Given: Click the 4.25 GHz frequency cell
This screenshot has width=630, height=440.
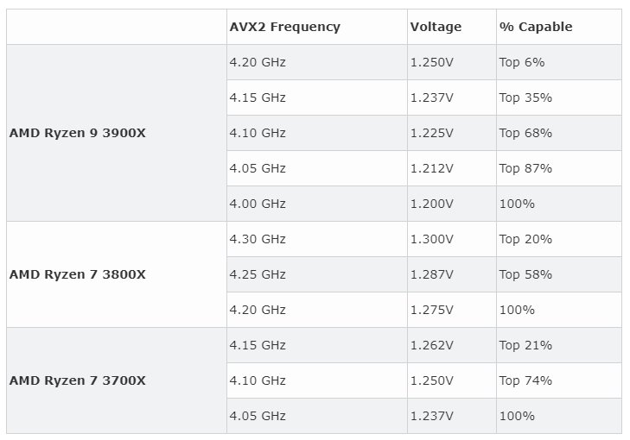Looking at the screenshot, I should click(x=258, y=274).
